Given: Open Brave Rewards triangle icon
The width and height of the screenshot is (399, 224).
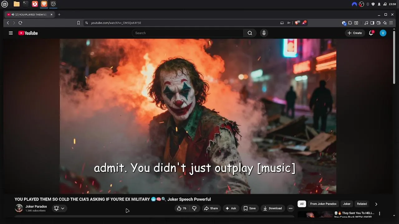Looking at the screenshot, I should coord(304,23).
